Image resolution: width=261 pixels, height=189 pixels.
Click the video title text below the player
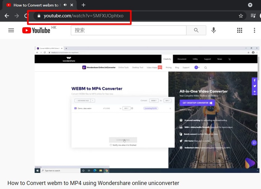pyautogui.click(x=93, y=183)
